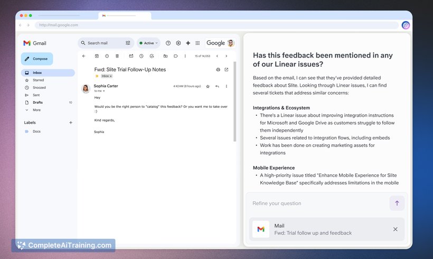Viewport: 433px width, 259px height.
Task: Click sender name Sophia Carter
Action: coord(106,86)
